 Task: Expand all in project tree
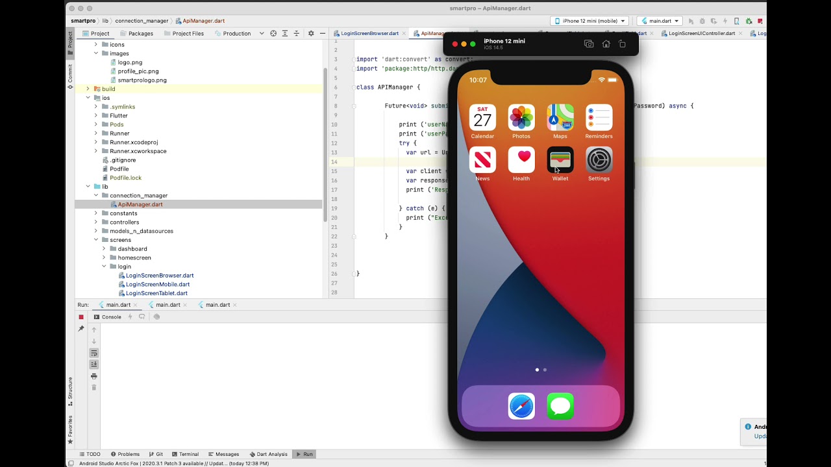tap(285, 33)
